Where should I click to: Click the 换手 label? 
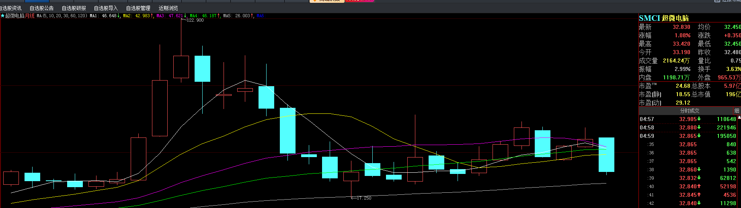click(704, 69)
